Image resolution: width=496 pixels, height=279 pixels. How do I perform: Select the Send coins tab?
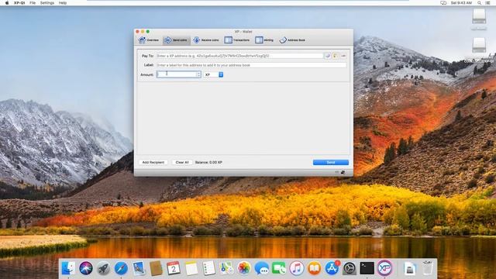[177, 40]
